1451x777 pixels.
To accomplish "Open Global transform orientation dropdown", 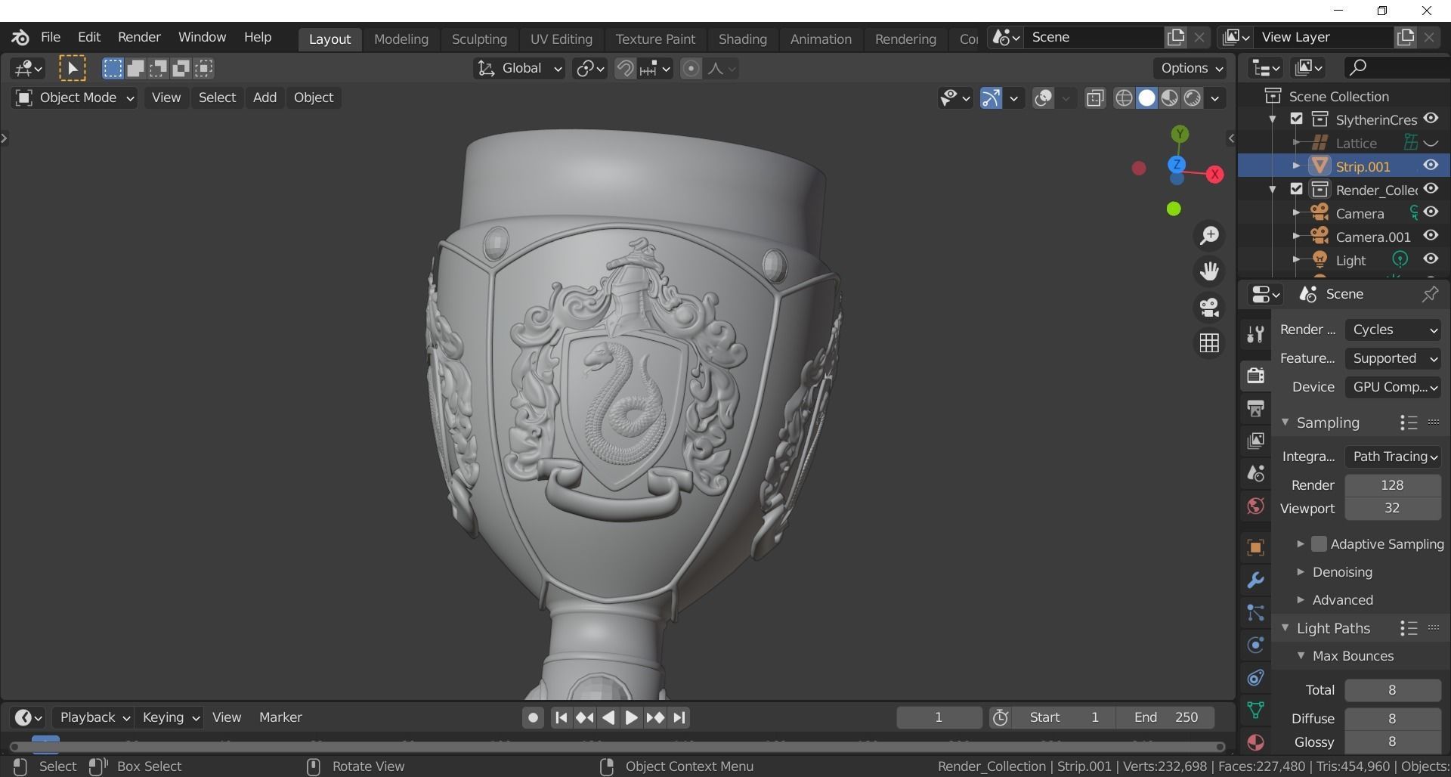I will 519,69.
